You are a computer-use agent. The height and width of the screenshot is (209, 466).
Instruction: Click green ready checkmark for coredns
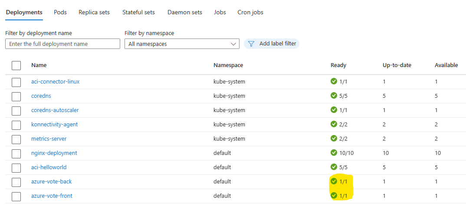[334, 96]
